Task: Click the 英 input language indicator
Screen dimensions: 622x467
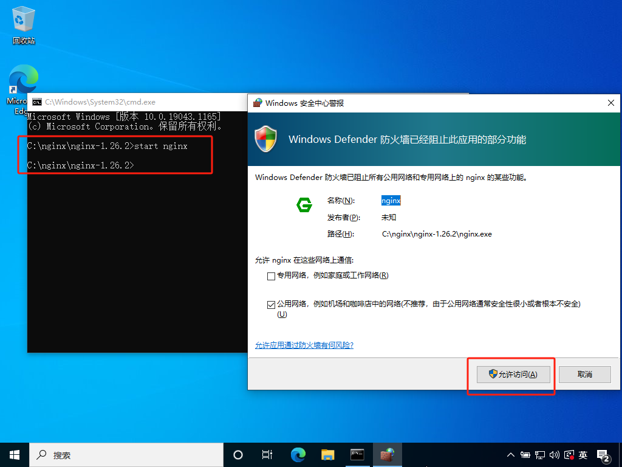Action: (x=583, y=455)
